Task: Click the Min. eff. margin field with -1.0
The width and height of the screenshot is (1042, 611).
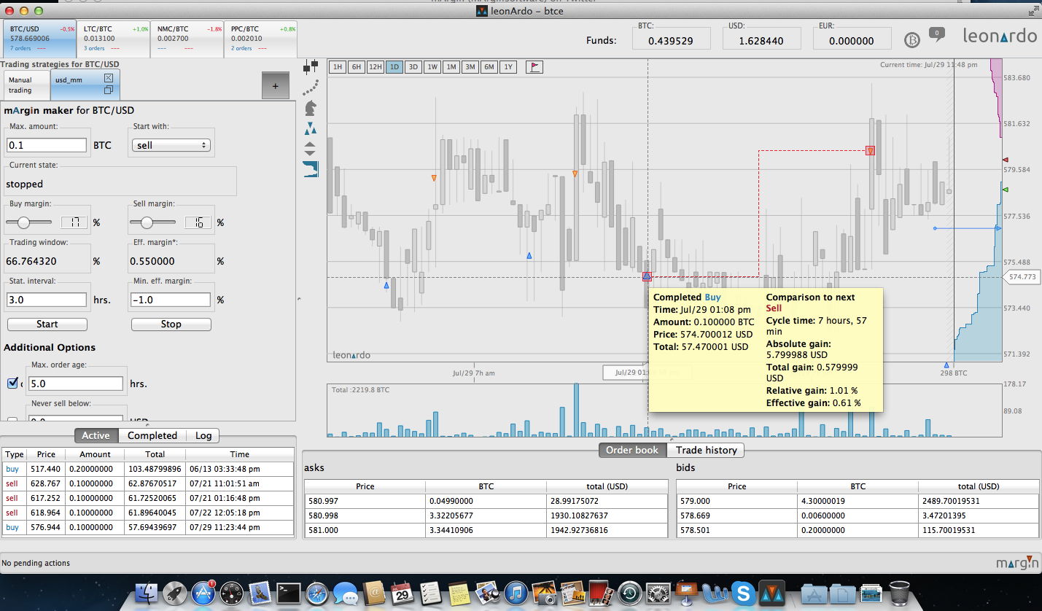Action: (171, 300)
